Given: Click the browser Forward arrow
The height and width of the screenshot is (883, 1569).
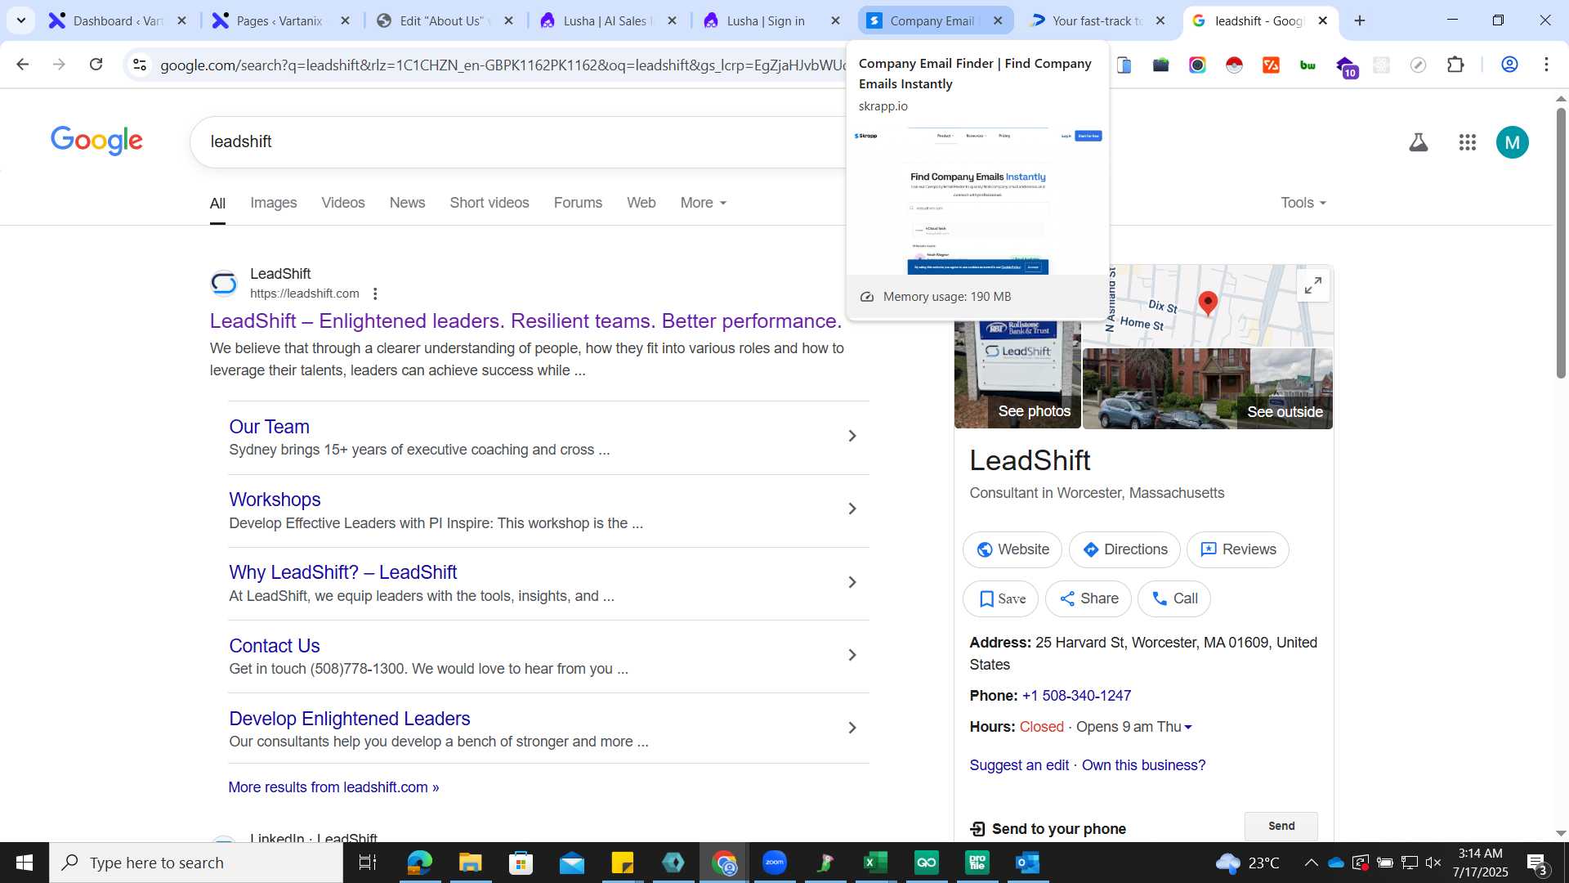Looking at the screenshot, I should coord(59,64).
